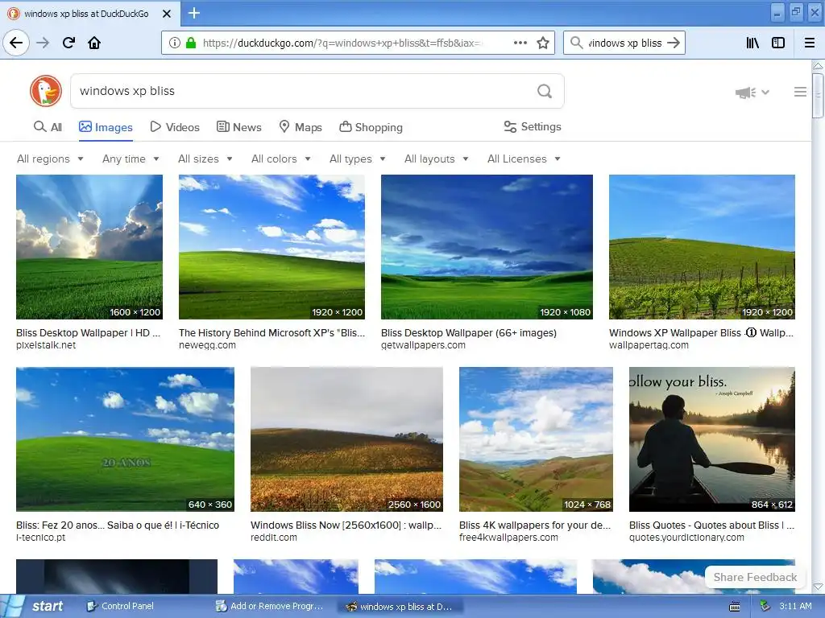Switch to the All results tab
This screenshot has width=825, height=618.
coord(48,127)
